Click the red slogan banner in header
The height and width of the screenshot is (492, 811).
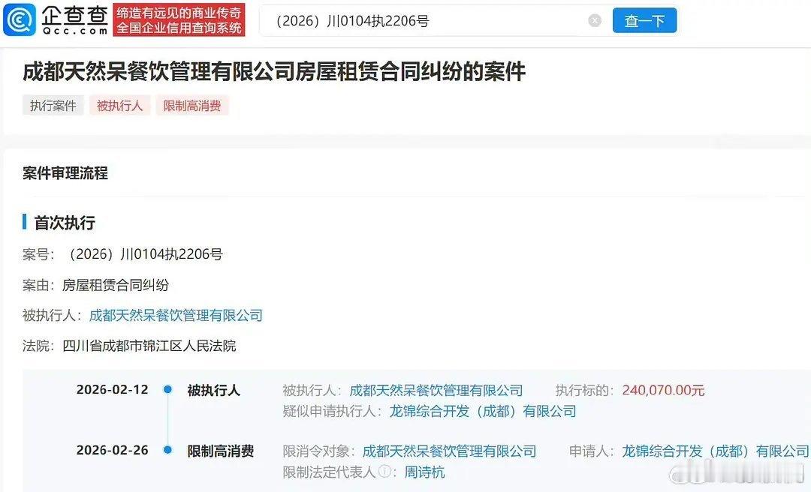[x=179, y=19]
